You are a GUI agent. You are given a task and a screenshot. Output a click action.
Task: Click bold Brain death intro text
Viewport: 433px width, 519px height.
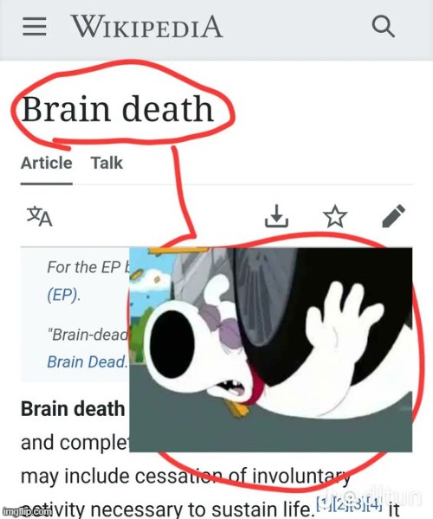(x=73, y=408)
